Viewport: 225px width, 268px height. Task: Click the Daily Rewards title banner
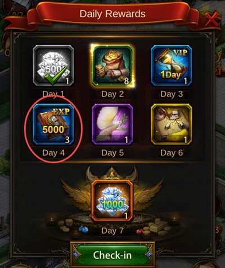[112, 14]
